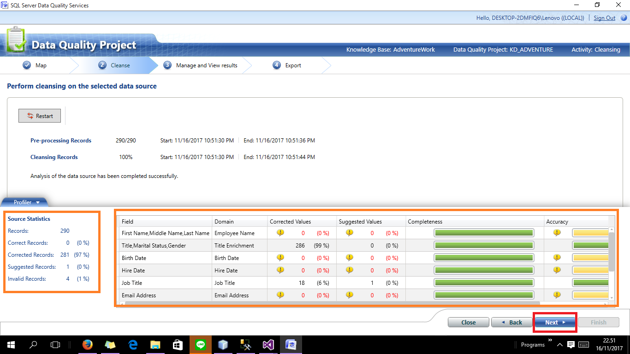630x354 pixels.
Task: Click the checkmark icon of Map step
Action: click(x=27, y=65)
